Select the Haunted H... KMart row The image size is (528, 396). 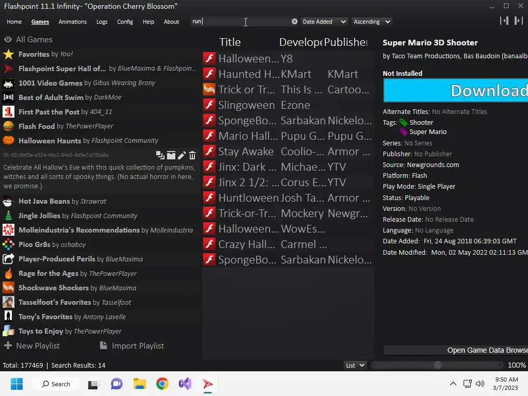pyautogui.click(x=288, y=74)
